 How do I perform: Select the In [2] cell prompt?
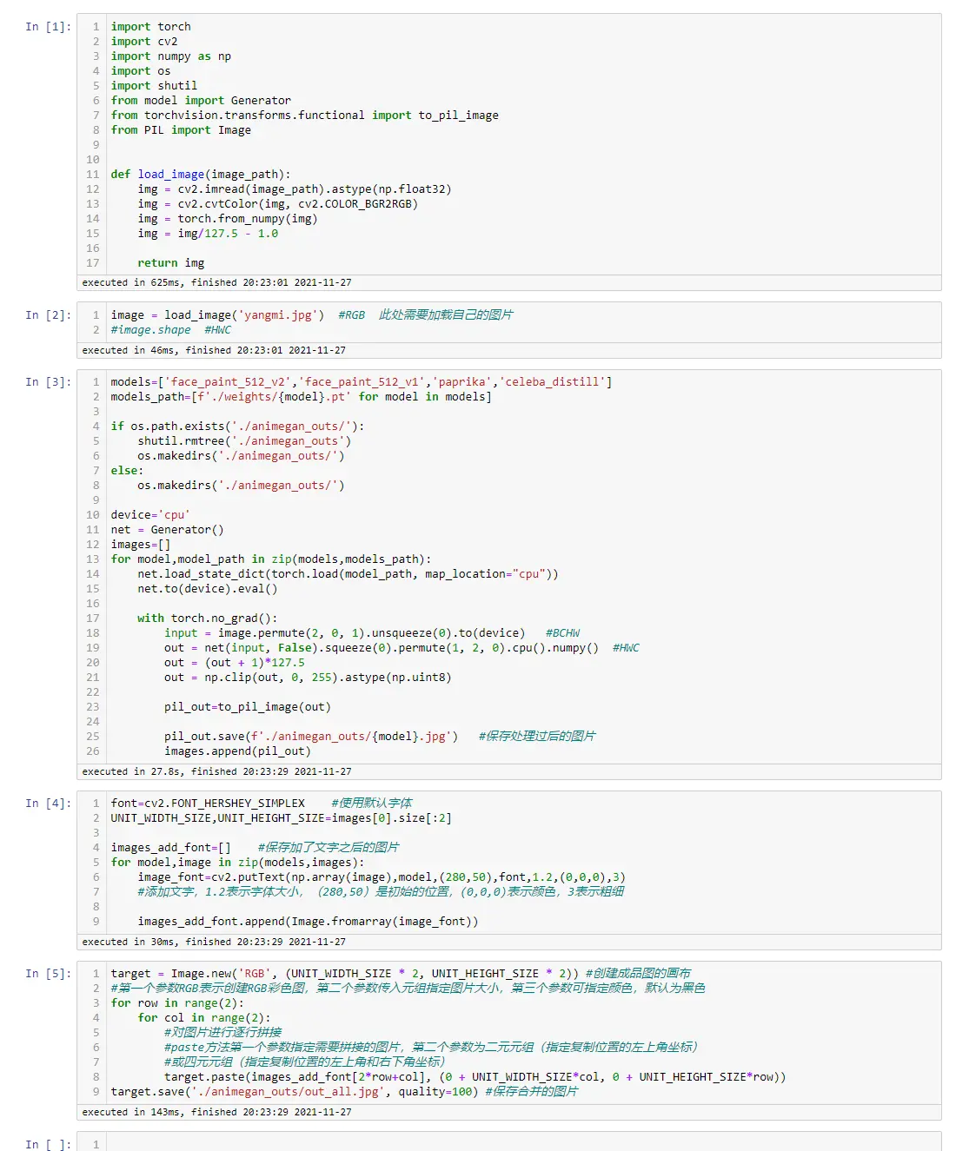point(47,315)
